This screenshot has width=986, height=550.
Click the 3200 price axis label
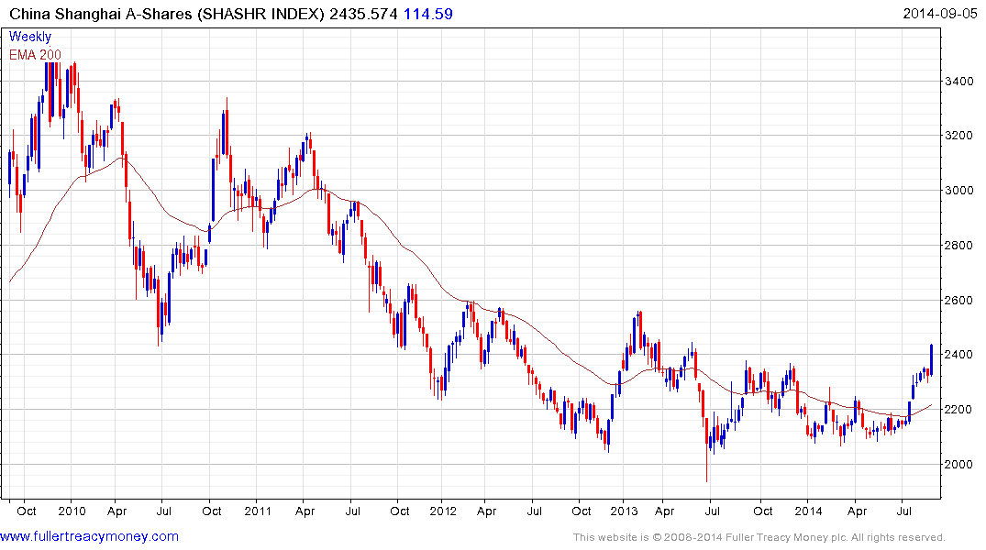pos(959,136)
